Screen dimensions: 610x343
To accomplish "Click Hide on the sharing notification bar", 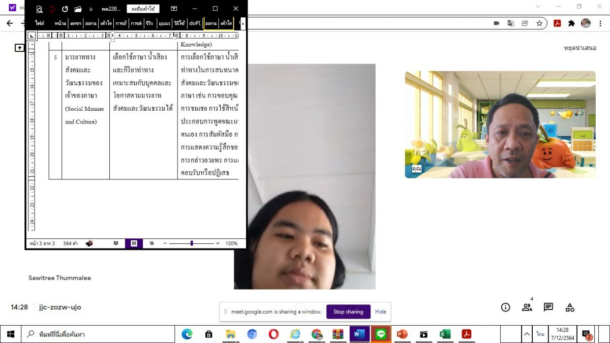I will point(381,311).
